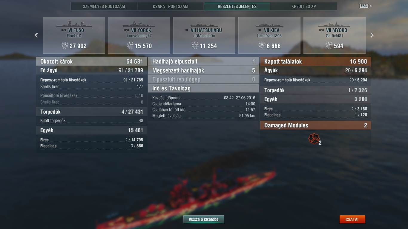Viewport: 408px width, 229px height.
Task: Click the right carousel arrow
Action: [372, 35]
